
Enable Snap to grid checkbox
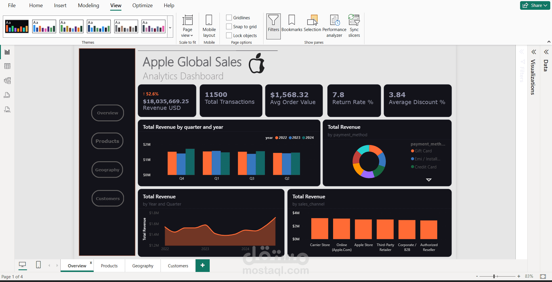229,26
